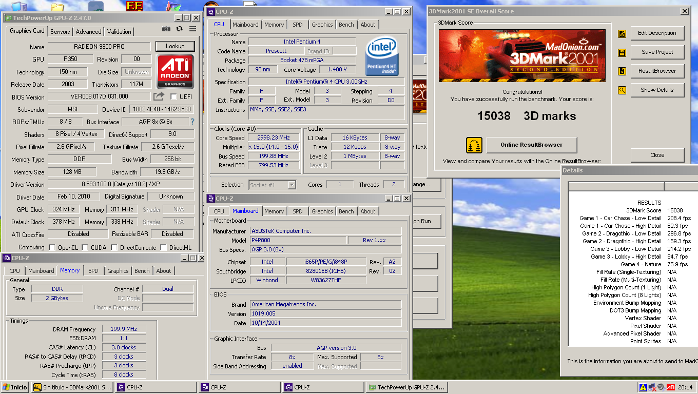Click the security warning tray icon
Viewport: 698px width, 394px height.
643,387
